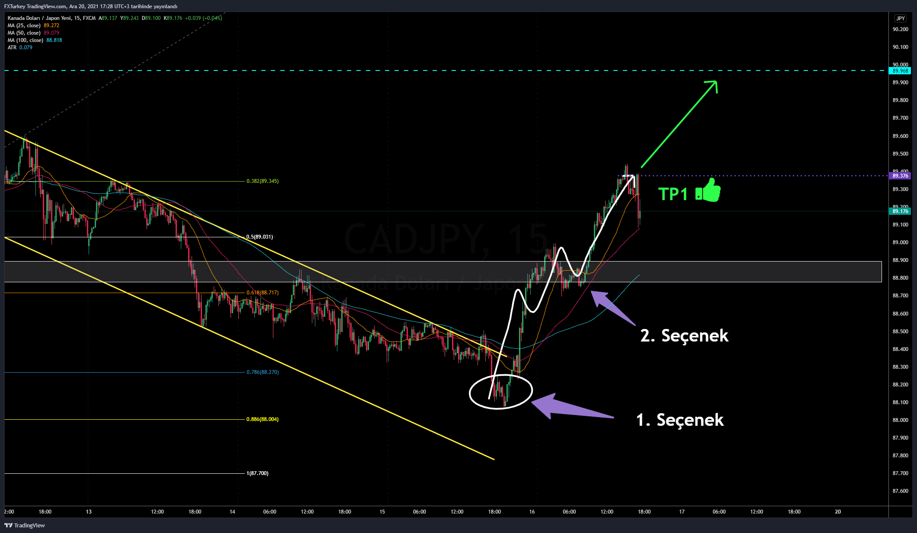The width and height of the screenshot is (917, 533).
Task: Click date label 20 on time axis
Action: pos(837,512)
